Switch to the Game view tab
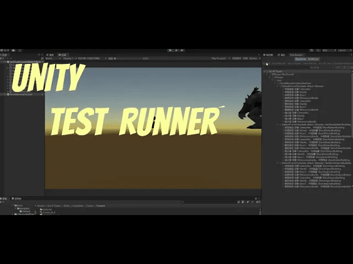Screen dimensions: 353x264 (62, 55)
